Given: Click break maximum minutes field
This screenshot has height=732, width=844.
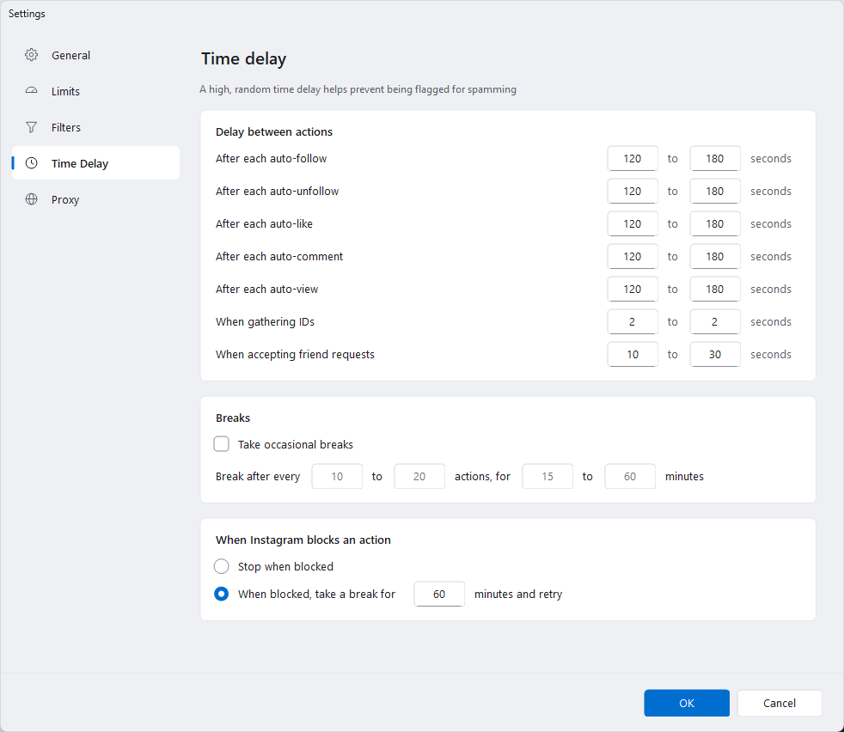Looking at the screenshot, I should point(630,476).
